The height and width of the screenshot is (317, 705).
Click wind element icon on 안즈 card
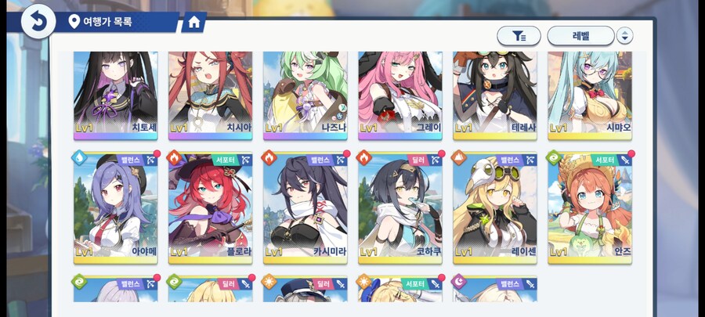pos(554,157)
